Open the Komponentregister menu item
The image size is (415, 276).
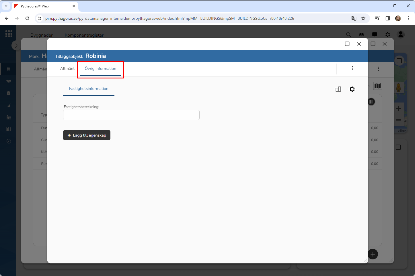click(84, 35)
